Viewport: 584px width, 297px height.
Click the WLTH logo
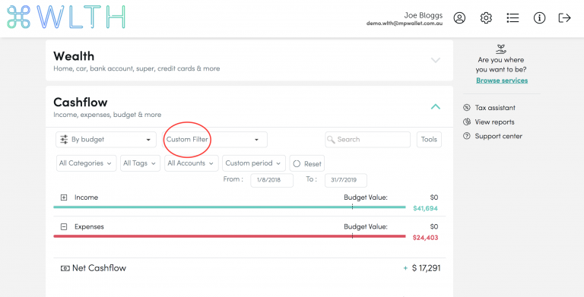[66, 17]
